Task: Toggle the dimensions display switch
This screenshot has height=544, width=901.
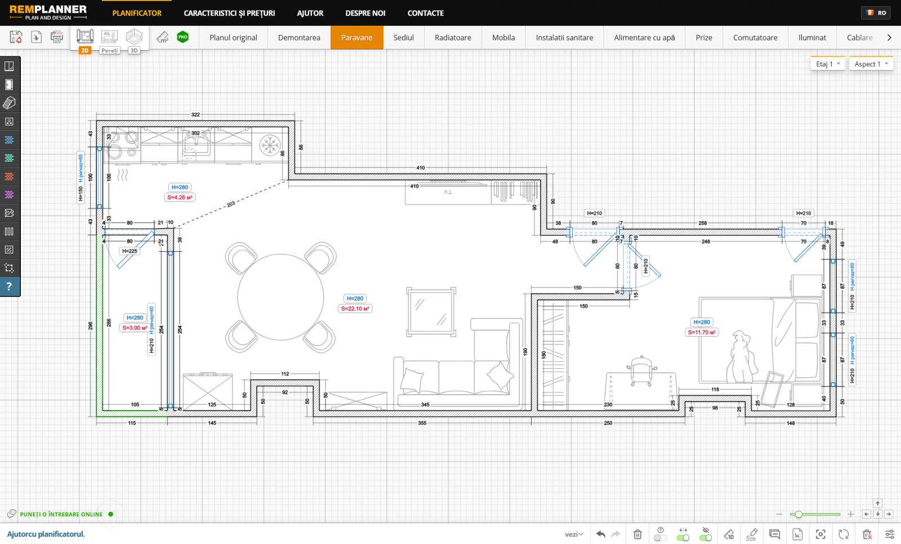Action: pyautogui.click(x=683, y=538)
